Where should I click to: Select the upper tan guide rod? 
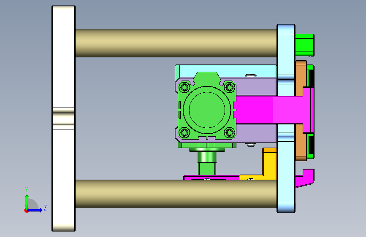176,43
